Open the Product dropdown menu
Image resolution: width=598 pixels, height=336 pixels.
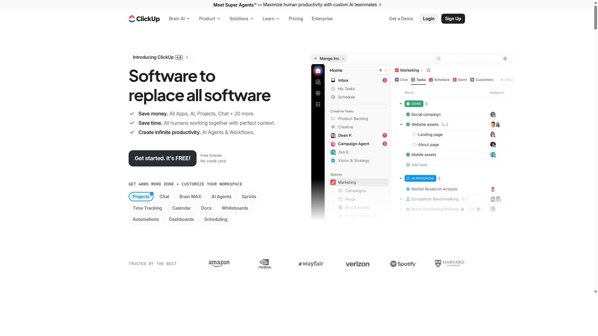click(210, 19)
